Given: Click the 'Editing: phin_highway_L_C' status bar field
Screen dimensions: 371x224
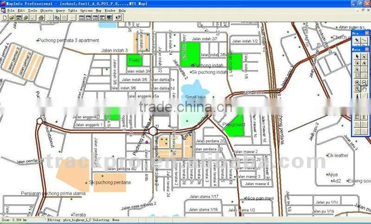Looking at the screenshot, I should coord(69,220).
